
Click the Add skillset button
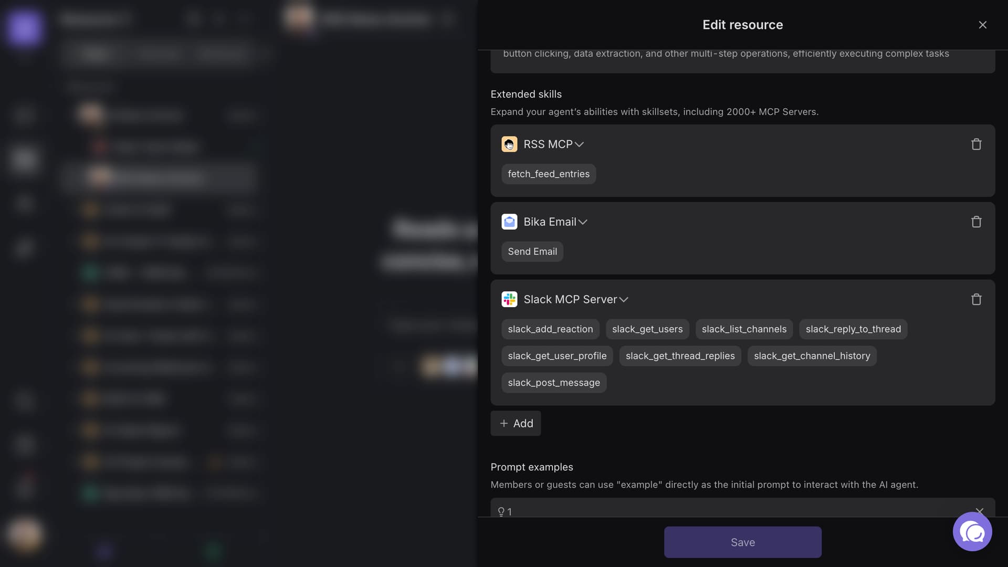tap(516, 423)
